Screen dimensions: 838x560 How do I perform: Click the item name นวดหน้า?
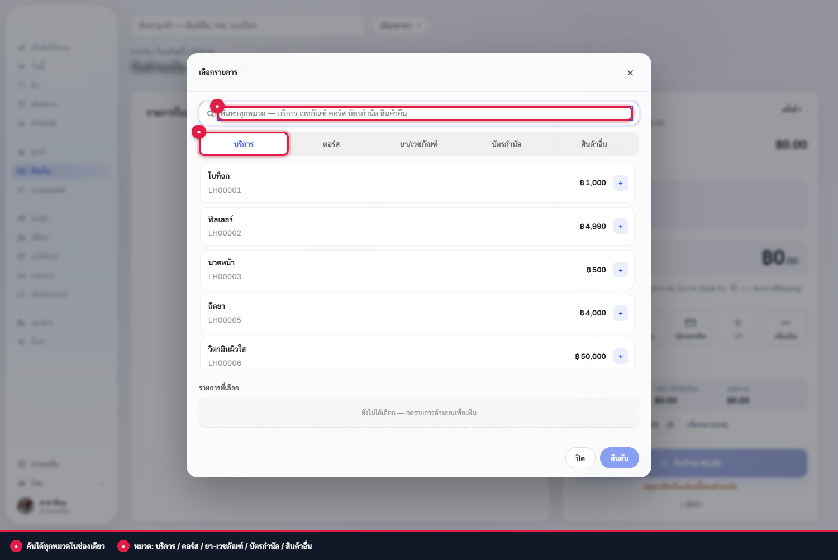coord(221,262)
